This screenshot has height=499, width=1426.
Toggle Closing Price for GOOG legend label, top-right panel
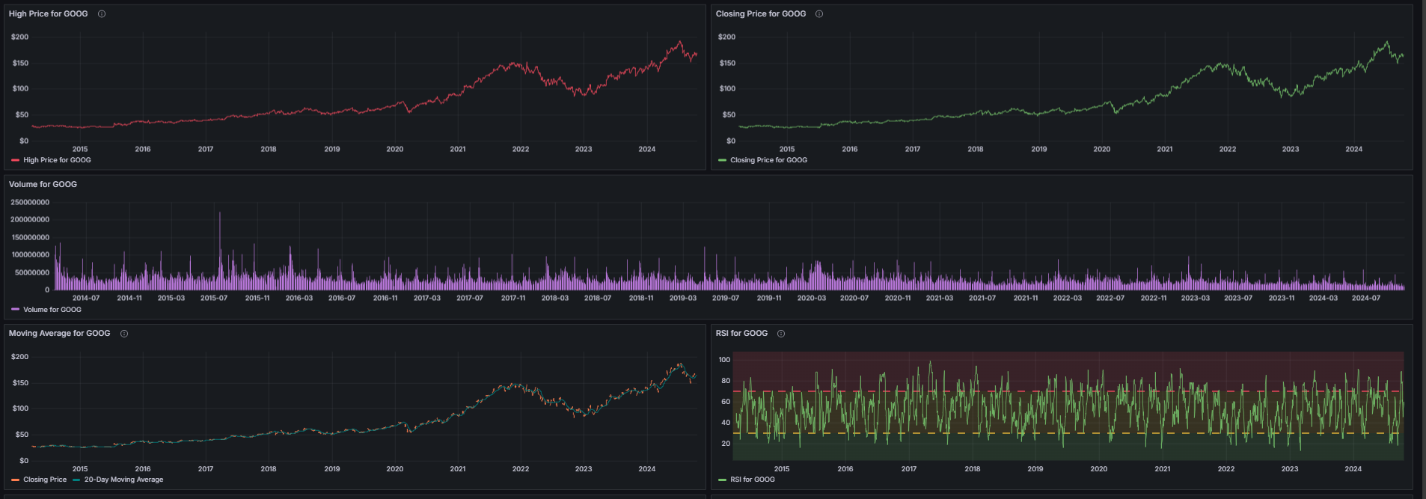coord(768,160)
